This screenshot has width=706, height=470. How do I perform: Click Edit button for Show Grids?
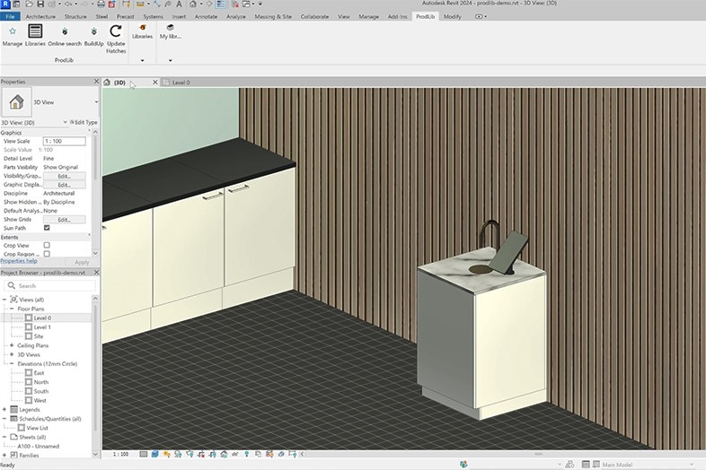[x=64, y=220]
